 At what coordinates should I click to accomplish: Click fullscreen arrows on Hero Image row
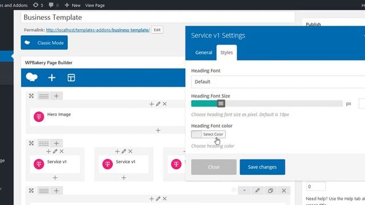tap(31, 96)
